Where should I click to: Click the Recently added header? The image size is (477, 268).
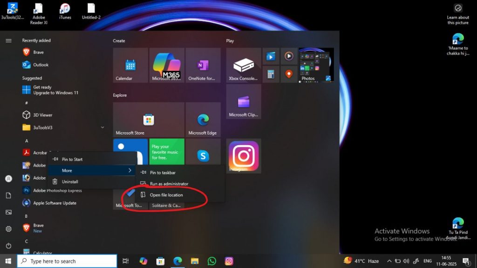coord(36,40)
